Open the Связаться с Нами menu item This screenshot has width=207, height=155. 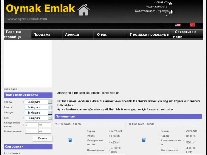187,34
